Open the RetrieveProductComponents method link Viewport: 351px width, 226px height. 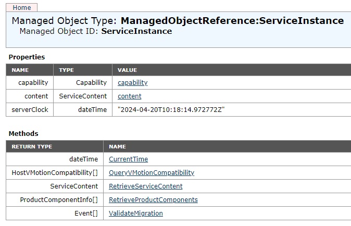153,200
